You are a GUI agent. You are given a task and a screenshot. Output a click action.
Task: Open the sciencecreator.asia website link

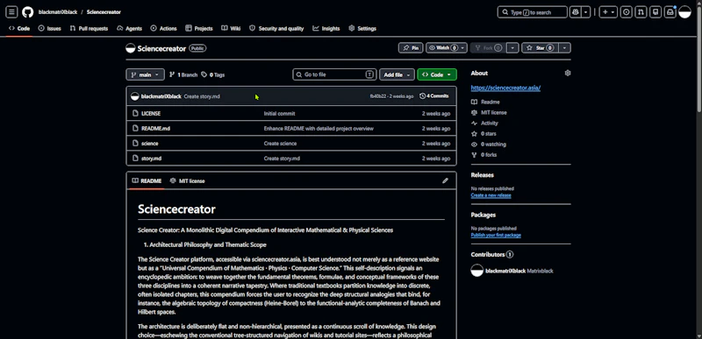505,88
